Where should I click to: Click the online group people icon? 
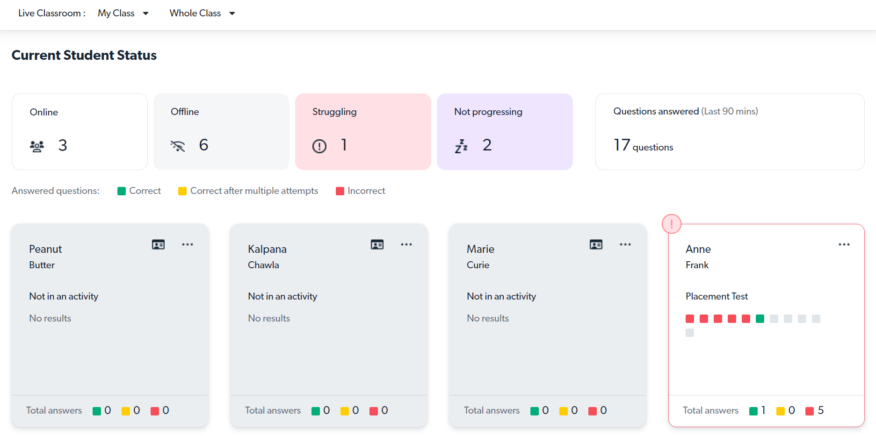click(x=37, y=146)
